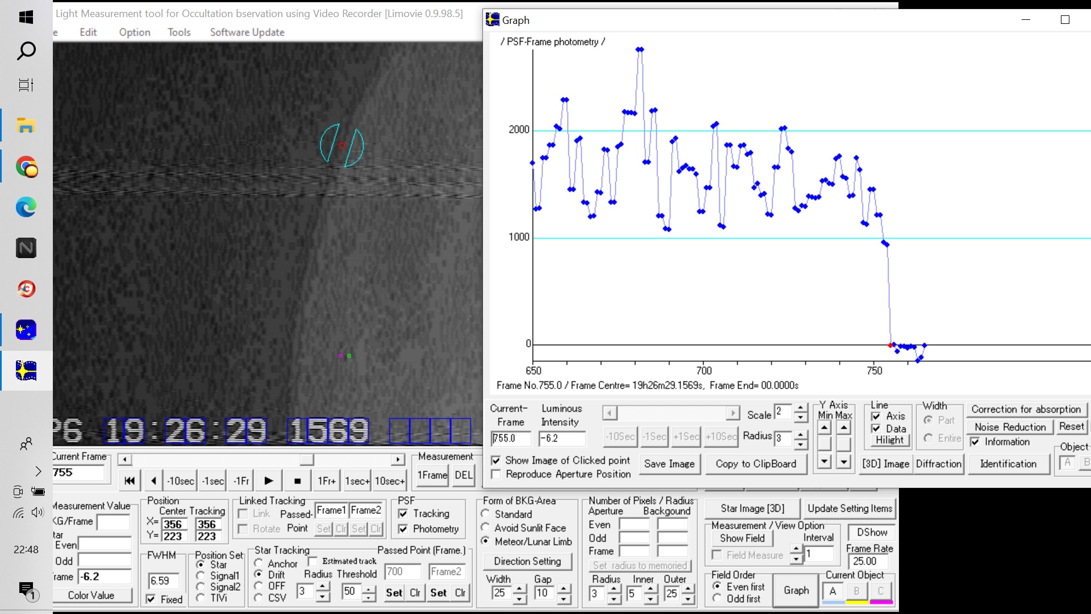Toggle PSF Tracking checkbox
1091x614 pixels.
[x=403, y=514]
